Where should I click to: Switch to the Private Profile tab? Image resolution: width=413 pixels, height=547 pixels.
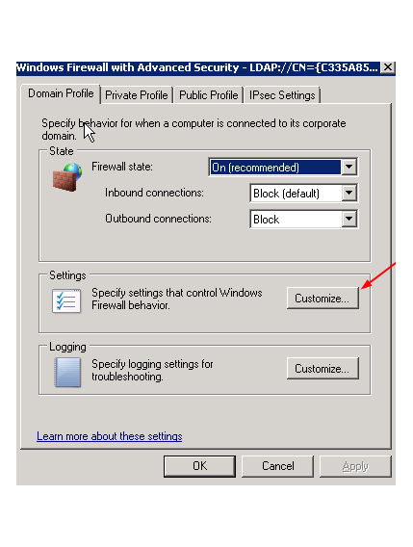[137, 95]
